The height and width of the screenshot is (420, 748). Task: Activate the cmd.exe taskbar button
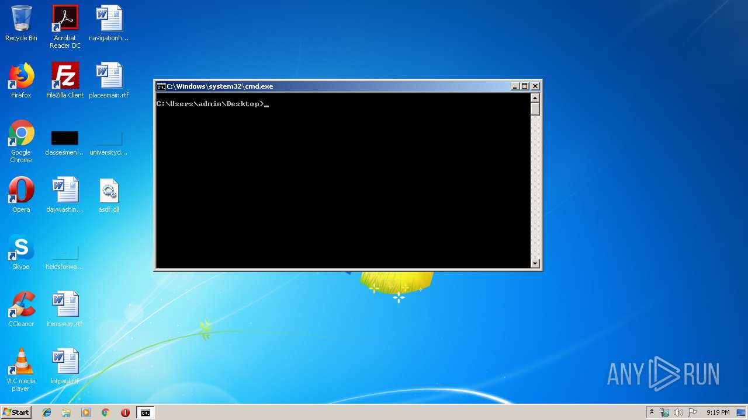tap(145, 412)
